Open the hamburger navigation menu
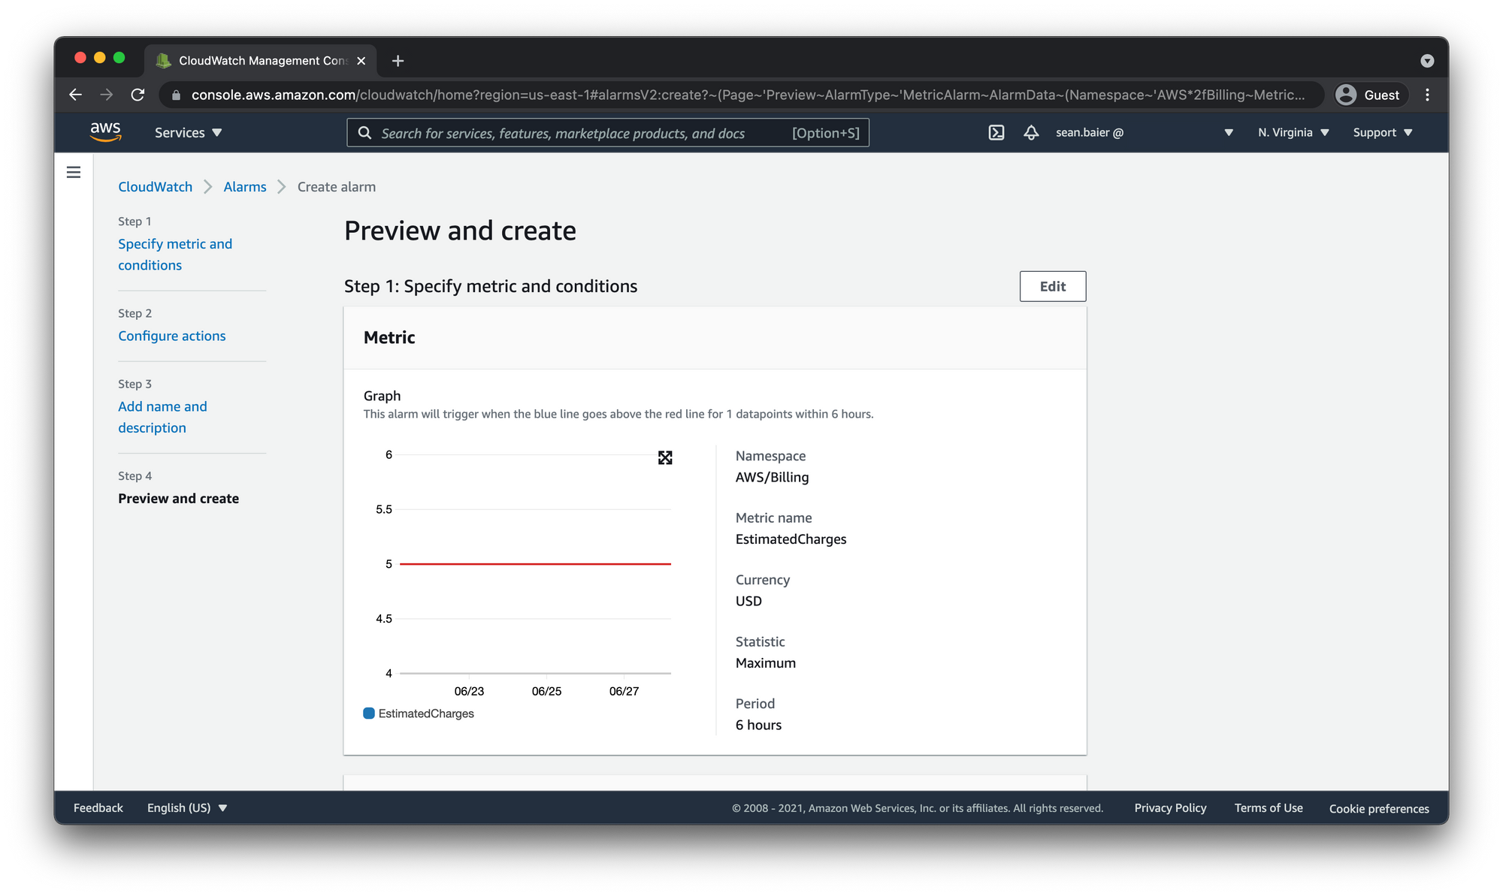The width and height of the screenshot is (1503, 896). coord(74,173)
